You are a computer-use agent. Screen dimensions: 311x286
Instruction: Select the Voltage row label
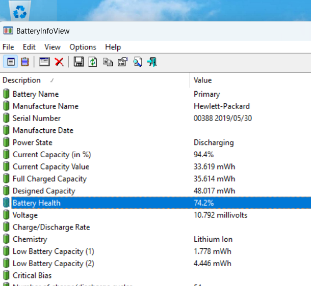click(25, 215)
